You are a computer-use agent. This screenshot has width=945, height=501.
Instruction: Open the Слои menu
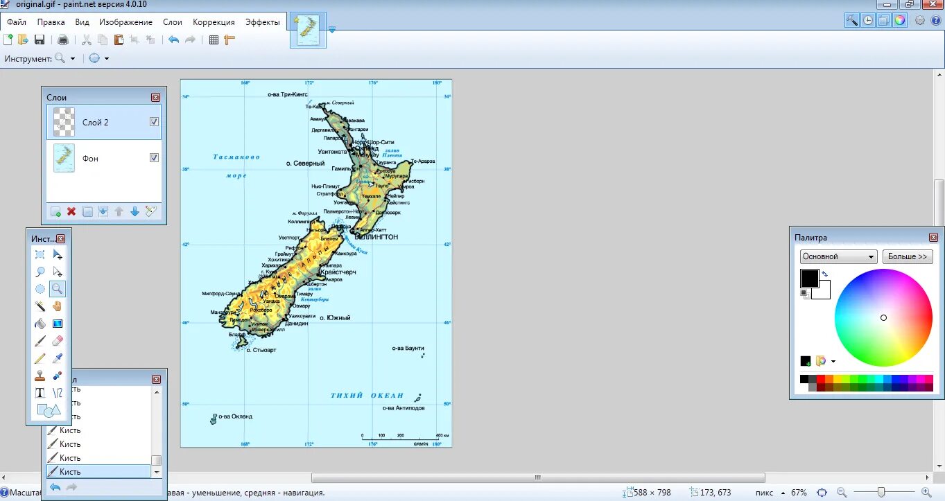pos(173,22)
